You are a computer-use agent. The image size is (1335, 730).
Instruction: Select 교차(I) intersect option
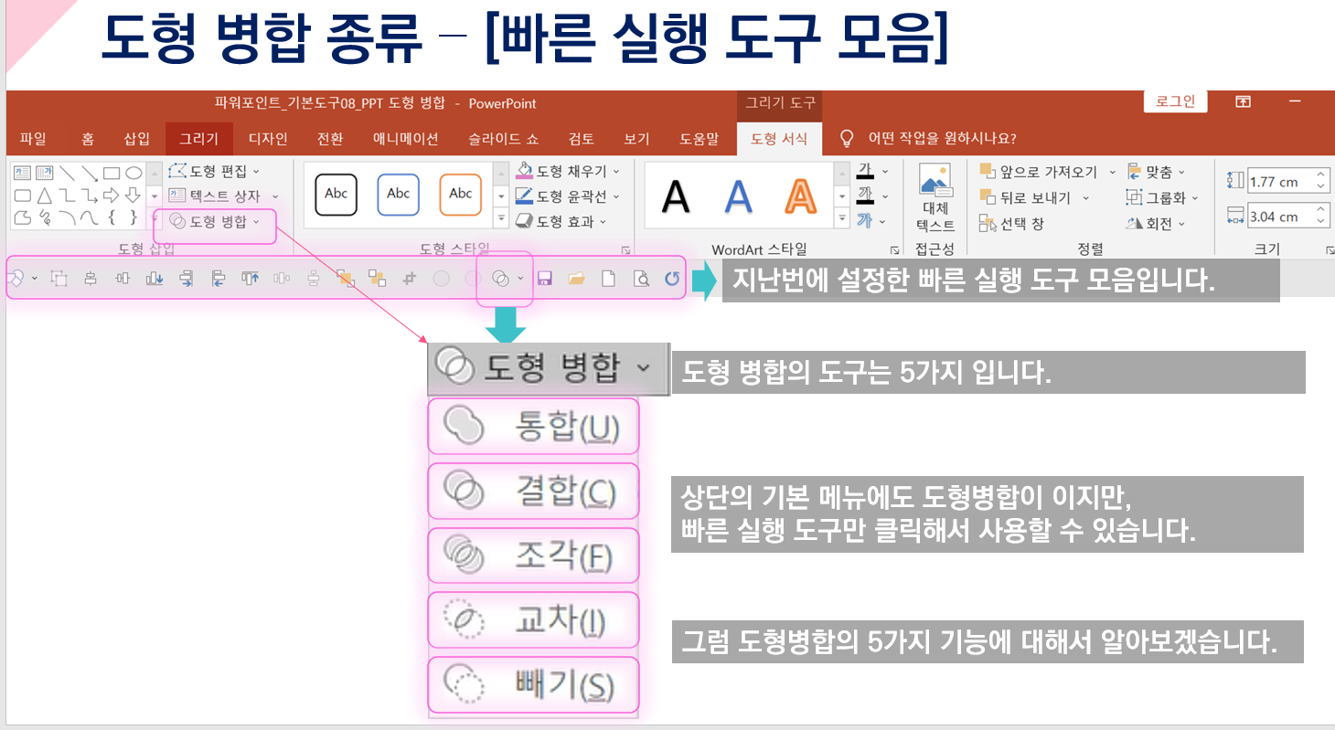pyautogui.click(x=533, y=619)
